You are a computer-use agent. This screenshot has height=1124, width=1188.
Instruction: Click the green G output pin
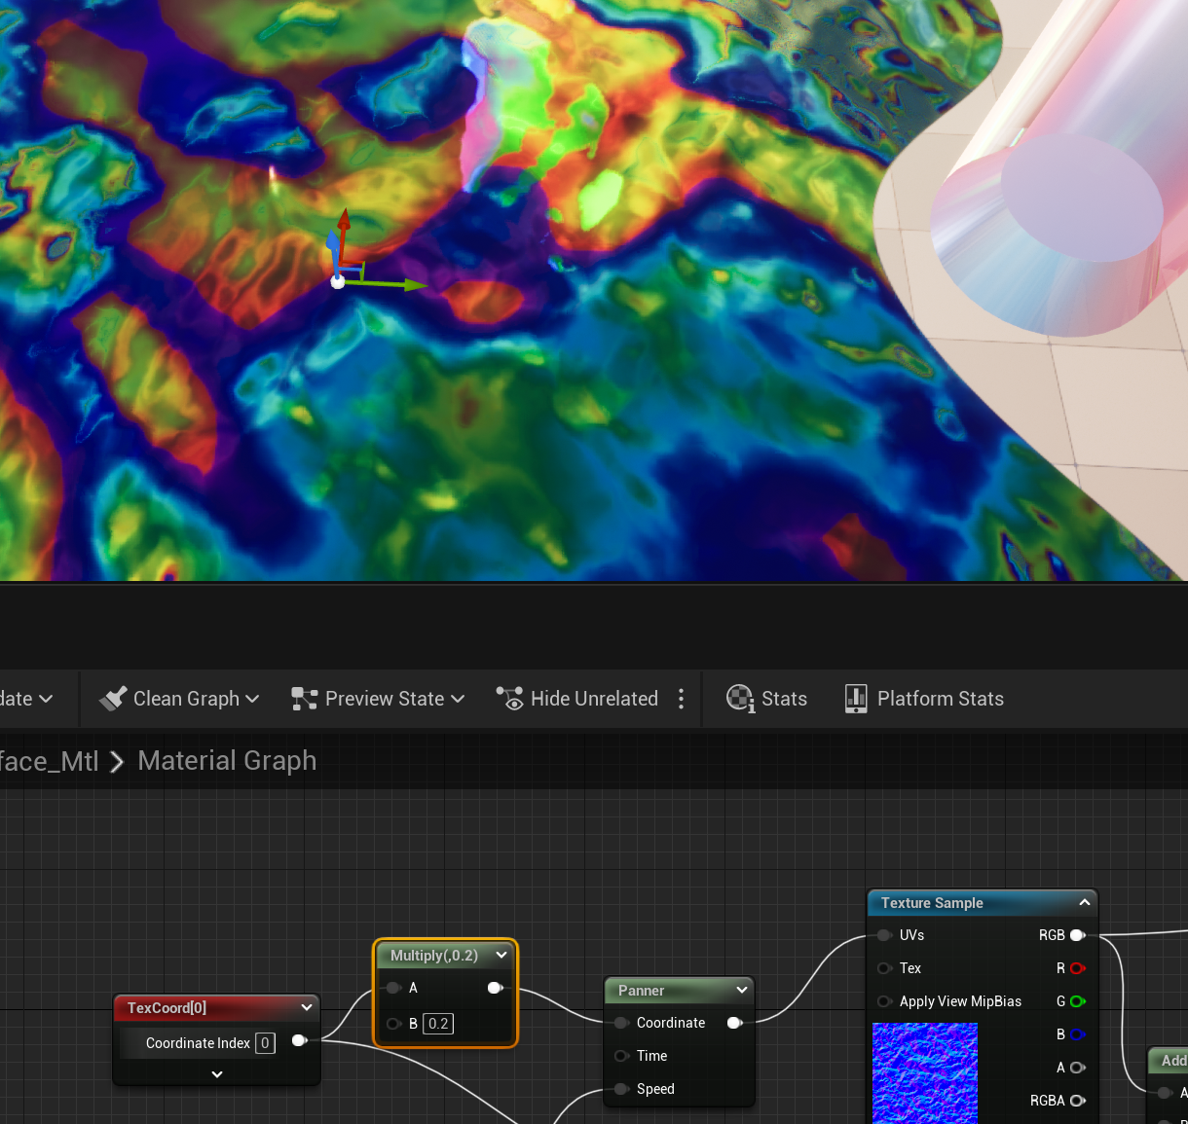[x=1077, y=1001]
